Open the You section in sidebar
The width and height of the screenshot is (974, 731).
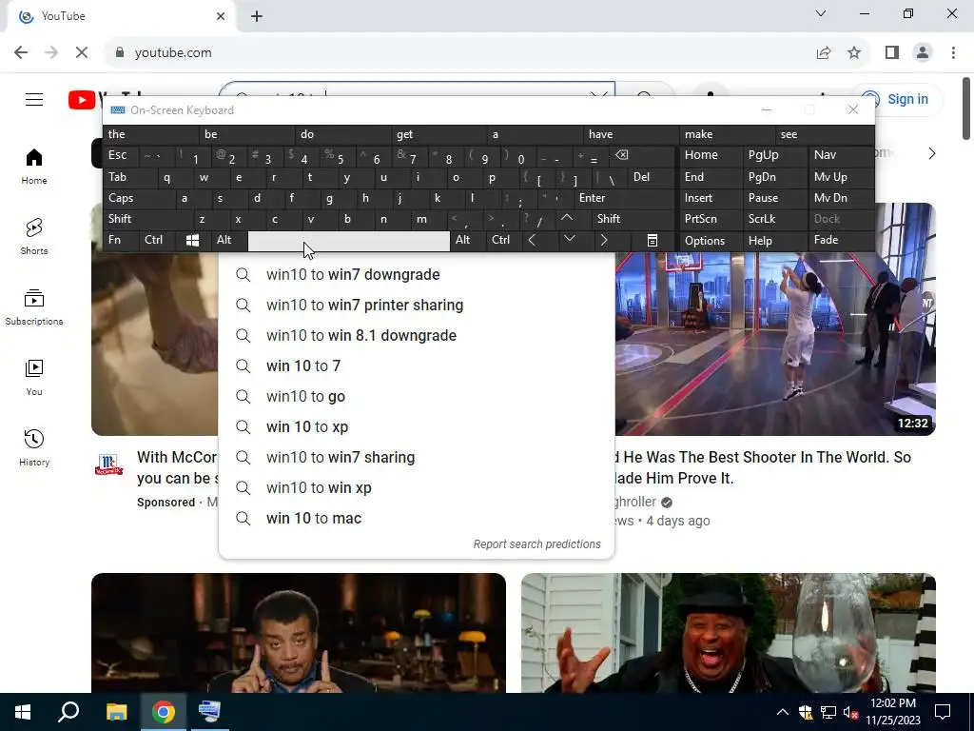(x=34, y=377)
